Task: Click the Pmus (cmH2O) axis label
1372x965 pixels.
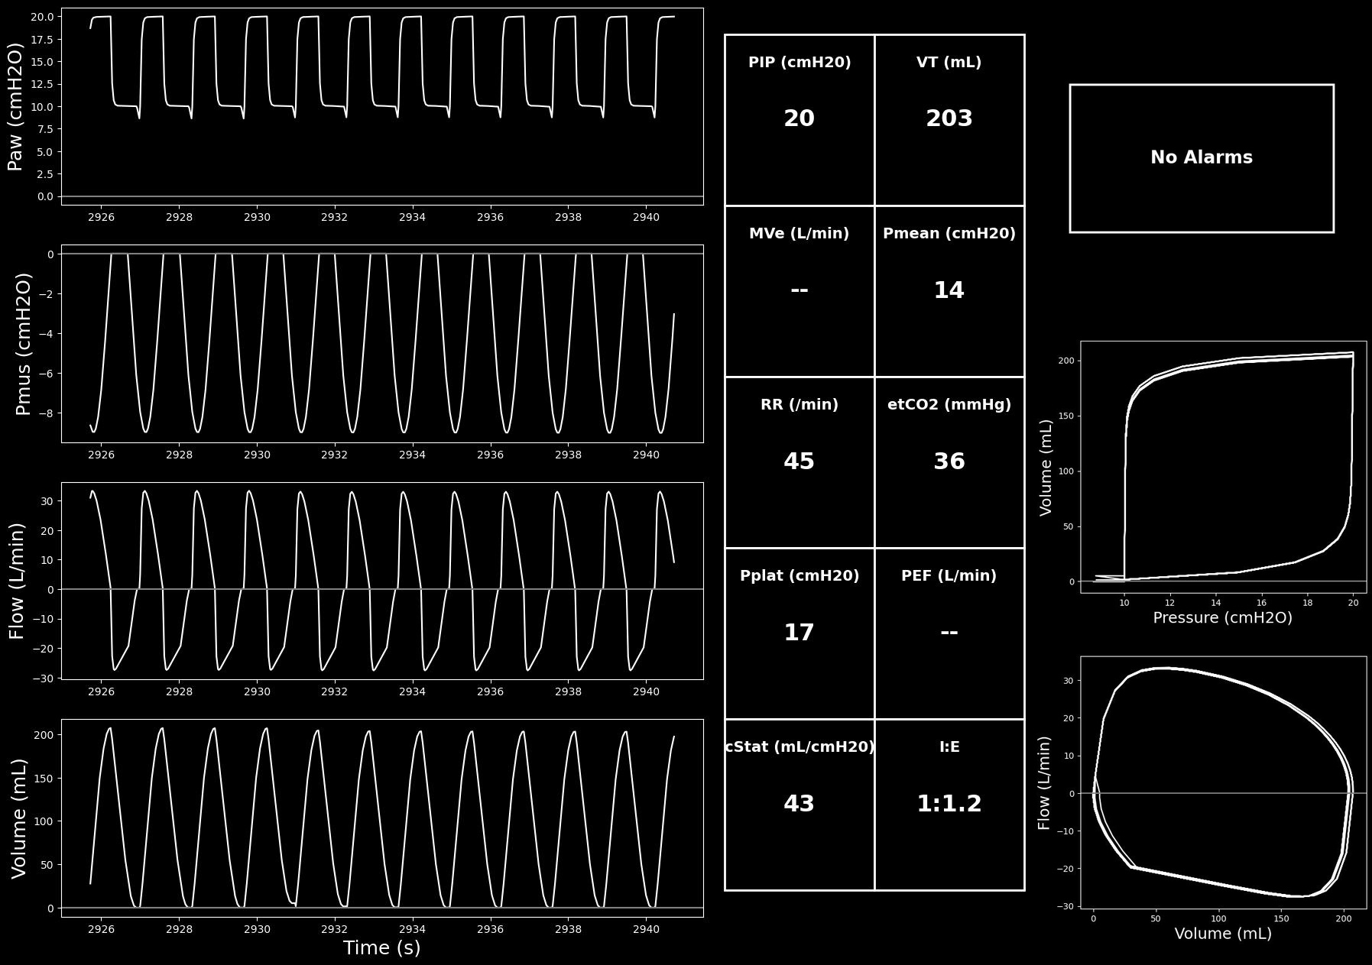Action: click(x=24, y=344)
